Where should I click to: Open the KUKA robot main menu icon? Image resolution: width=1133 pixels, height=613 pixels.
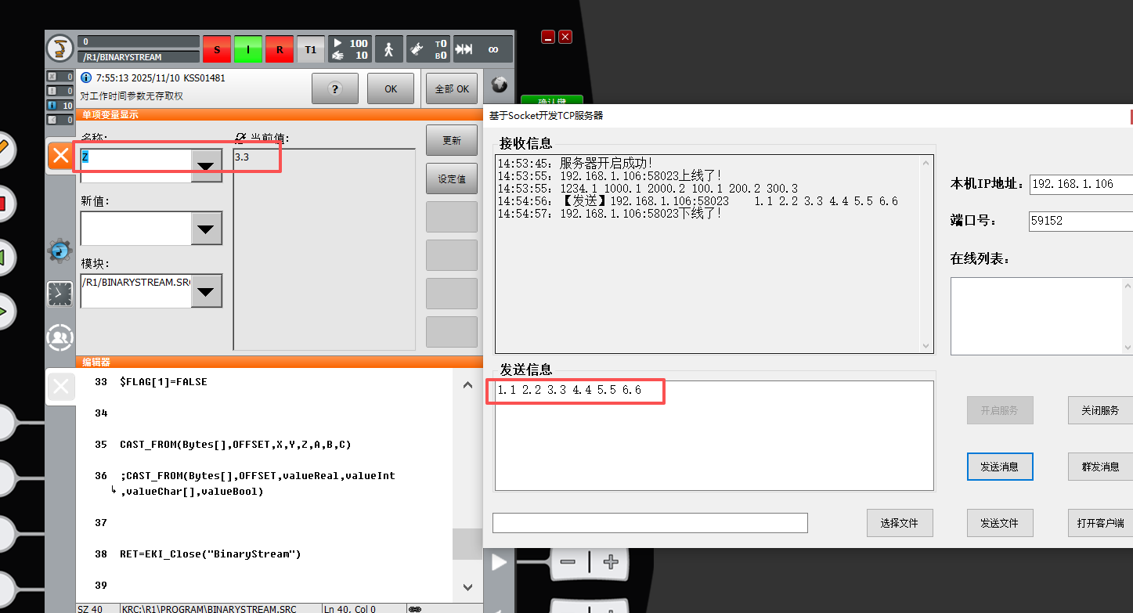(60, 49)
